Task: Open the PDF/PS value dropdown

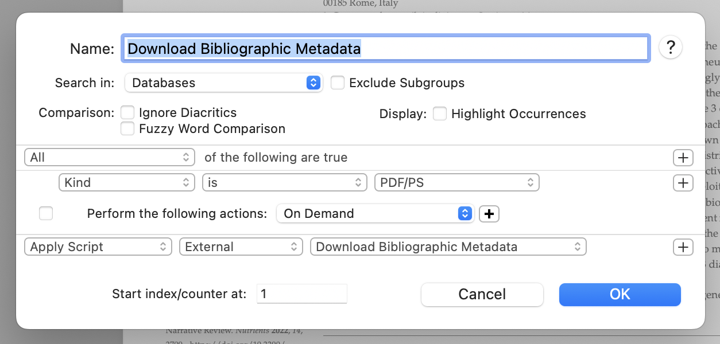Action: click(x=456, y=183)
